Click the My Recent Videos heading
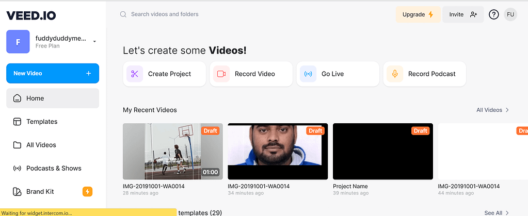Image resolution: width=528 pixels, height=216 pixels. (x=150, y=110)
